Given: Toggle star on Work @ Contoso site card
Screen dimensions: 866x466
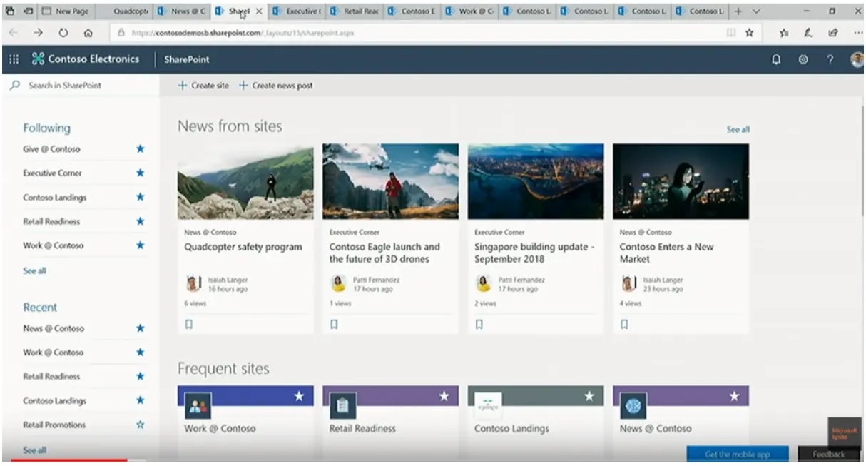Looking at the screenshot, I should tap(299, 396).
